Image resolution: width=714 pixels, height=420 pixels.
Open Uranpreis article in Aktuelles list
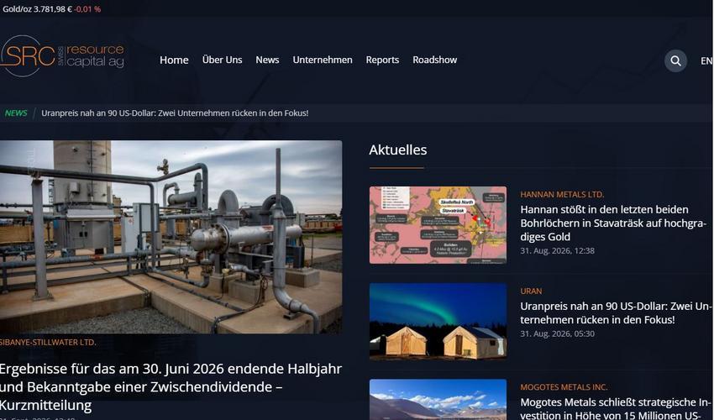click(615, 313)
